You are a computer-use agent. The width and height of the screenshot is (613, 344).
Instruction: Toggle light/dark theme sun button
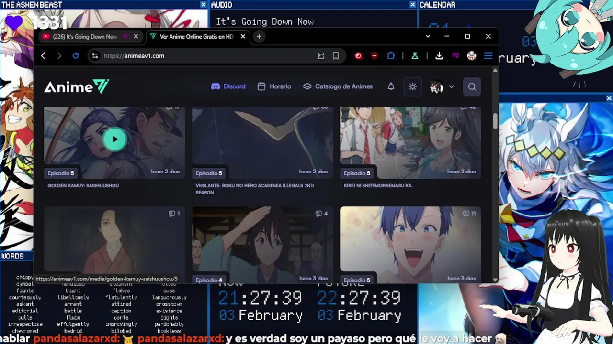click(x=412, y=86)
